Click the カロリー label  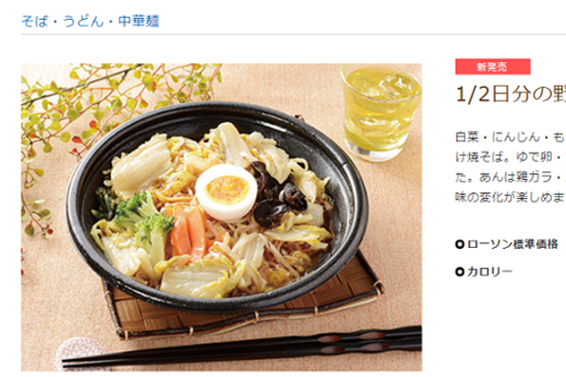(490, 271)
